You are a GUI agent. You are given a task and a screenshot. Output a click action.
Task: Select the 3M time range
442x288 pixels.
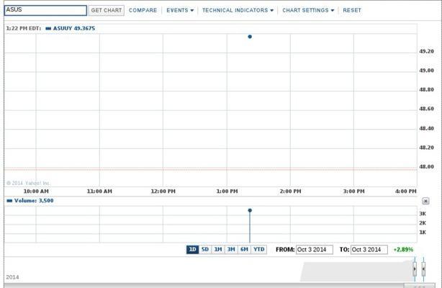click(231, 249)
